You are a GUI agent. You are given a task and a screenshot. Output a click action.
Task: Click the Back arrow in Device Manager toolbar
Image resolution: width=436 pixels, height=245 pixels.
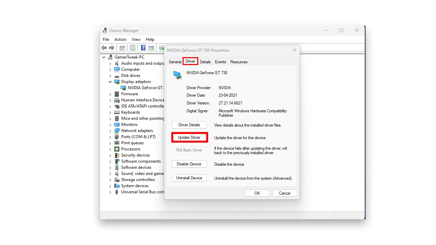coord(104,48)
